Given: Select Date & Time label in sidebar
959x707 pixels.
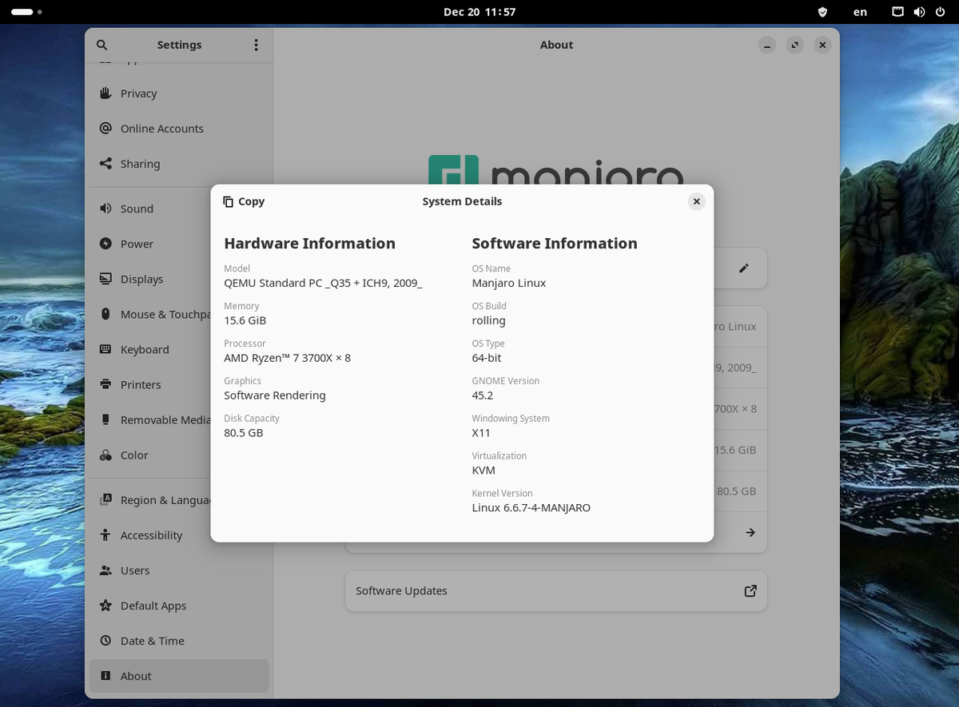Looking at the screenshot, I should click(x=153, y=641).
